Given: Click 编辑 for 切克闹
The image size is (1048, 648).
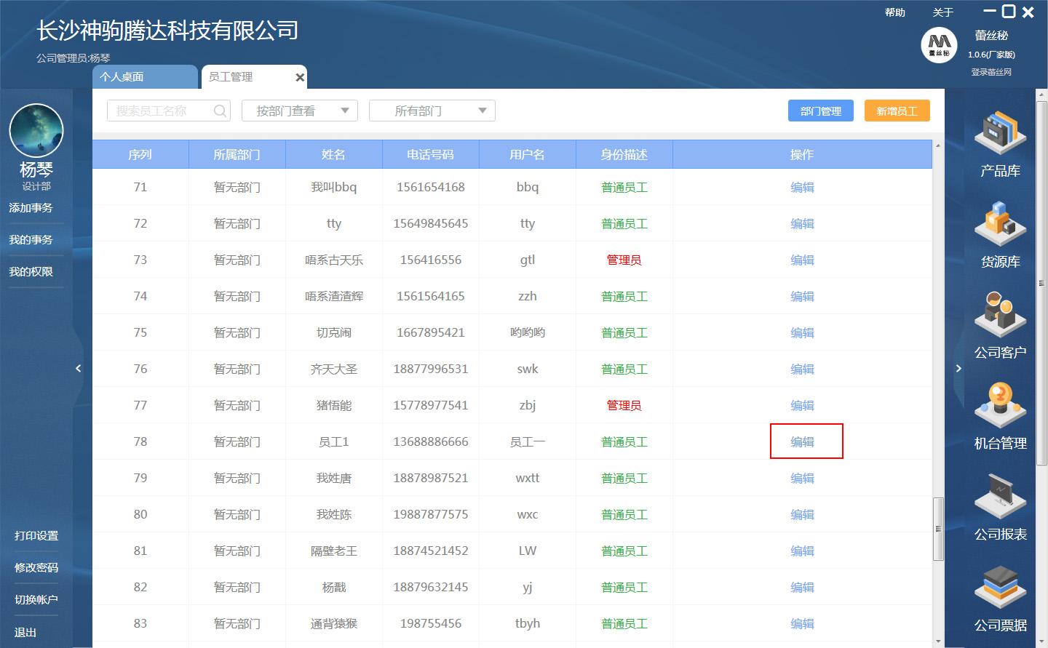Looking at the screenshot, I should [x=802, y=332].
